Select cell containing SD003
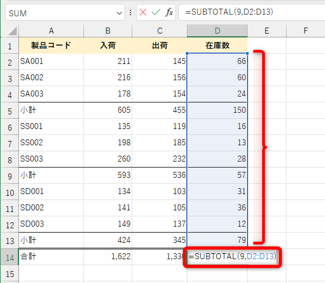 coord(51,224)
